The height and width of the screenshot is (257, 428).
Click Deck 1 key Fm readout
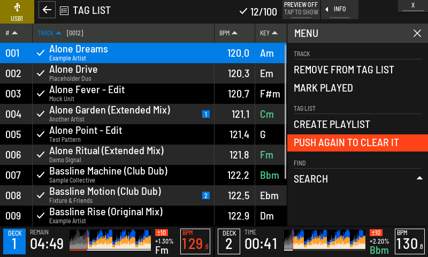(x=162, y=250)
